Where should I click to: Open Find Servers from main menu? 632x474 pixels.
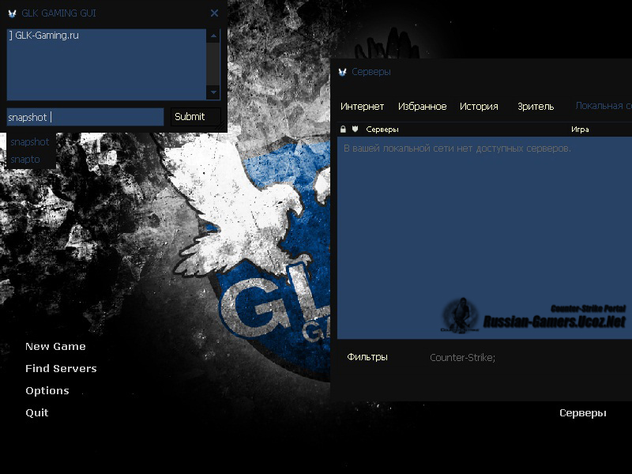61,368
